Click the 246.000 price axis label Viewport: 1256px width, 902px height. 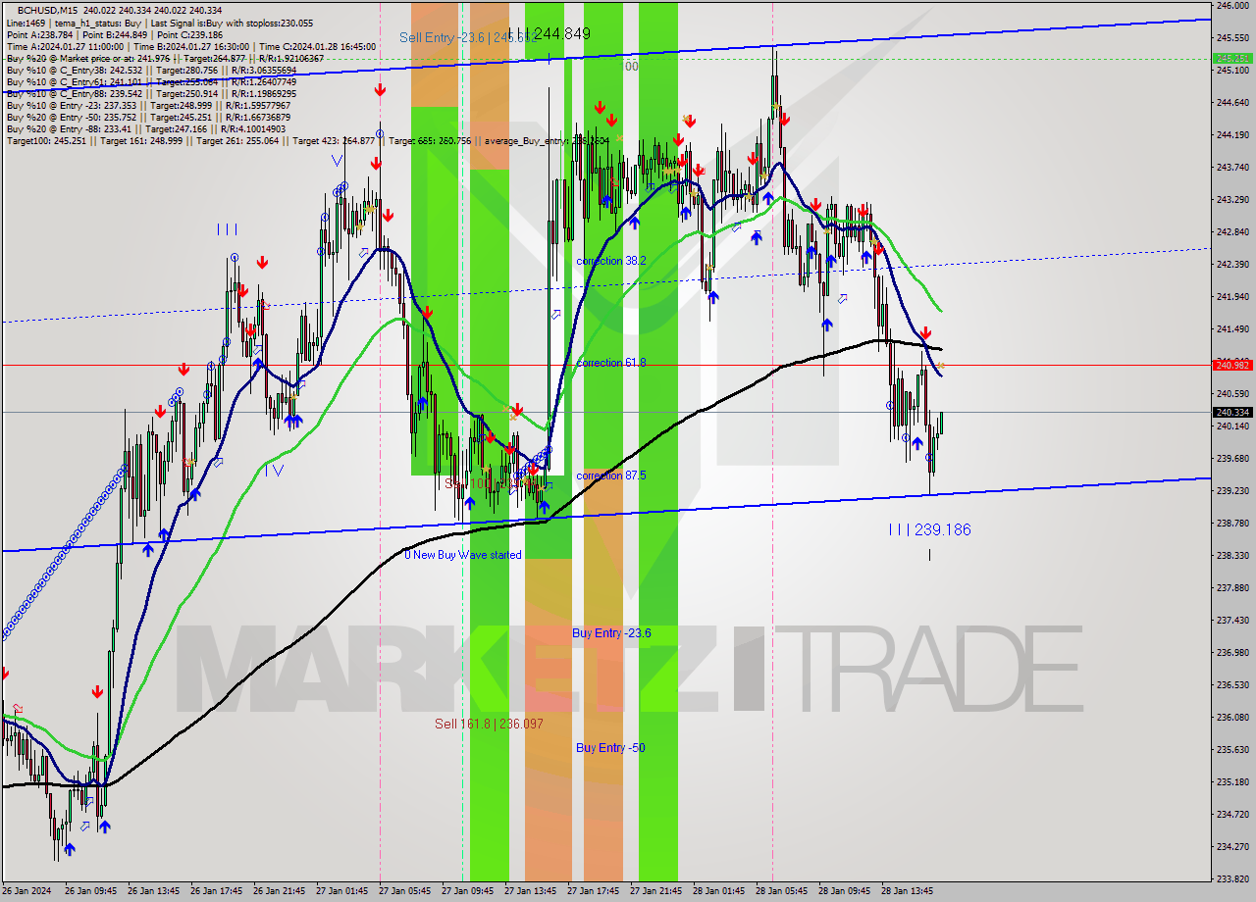tap(1232, 6)
